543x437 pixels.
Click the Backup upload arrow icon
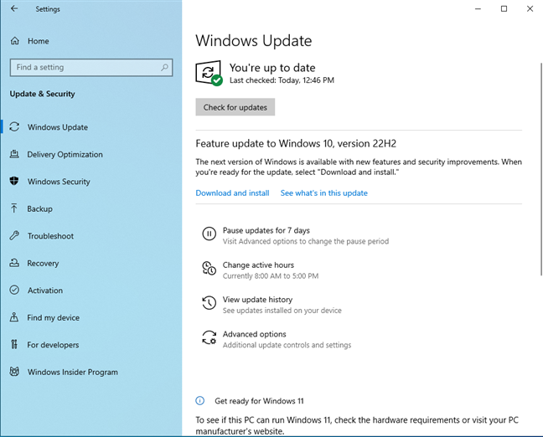pos(14,208)
